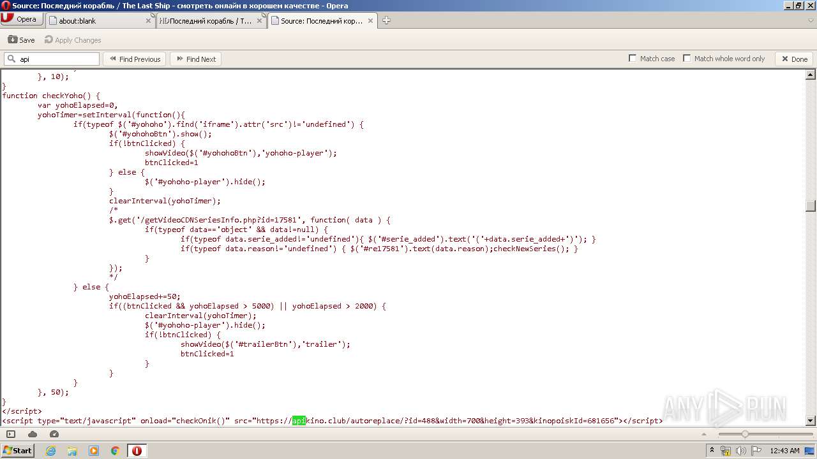Click the 'yohoElapsed+=50;' line
Screen dimensions: 817x459
(145, 296)
